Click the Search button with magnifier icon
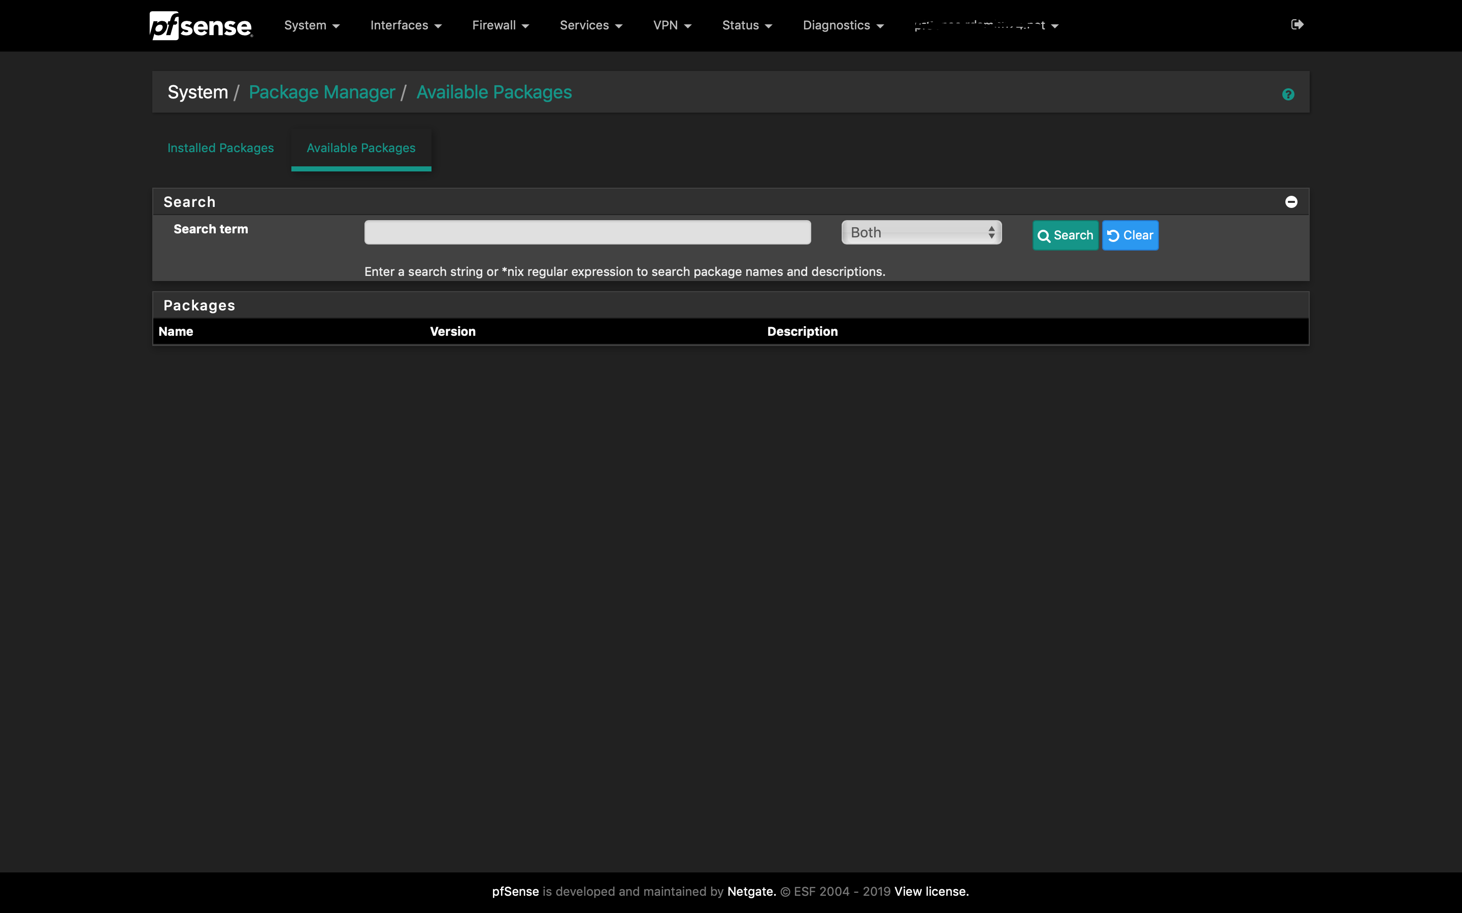This screenshot has width=1462, height=913. click(1065, 235)
